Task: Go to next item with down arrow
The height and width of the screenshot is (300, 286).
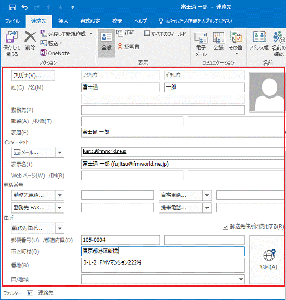Action: point(61,7)
